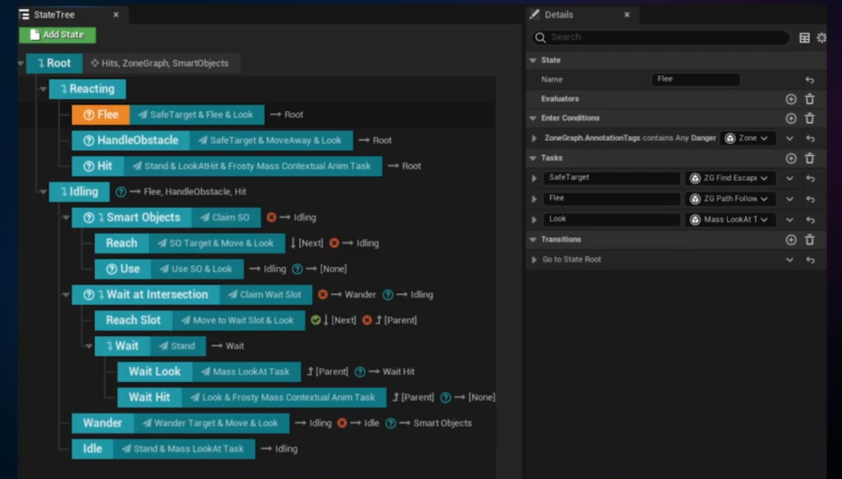842x479 pixels.
Task: Expand the SafeTarget task row
Action: coord(535,178)
